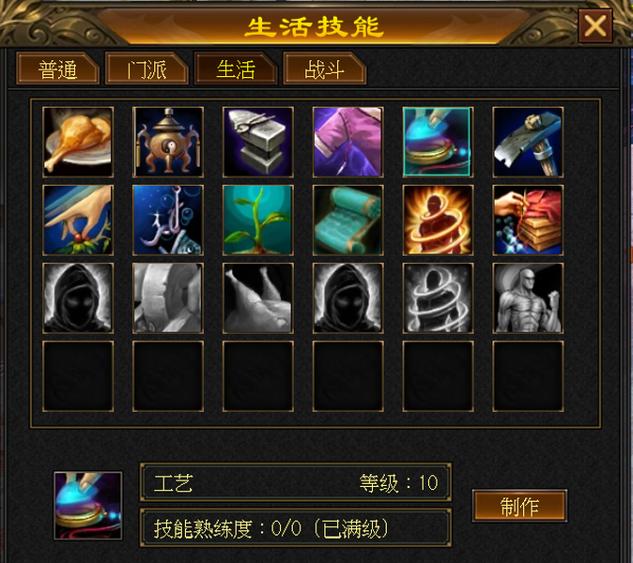Choose the teal scroll skill icon
The width and height of the screenshot is (633, 563).
click(x=348, y=221)
